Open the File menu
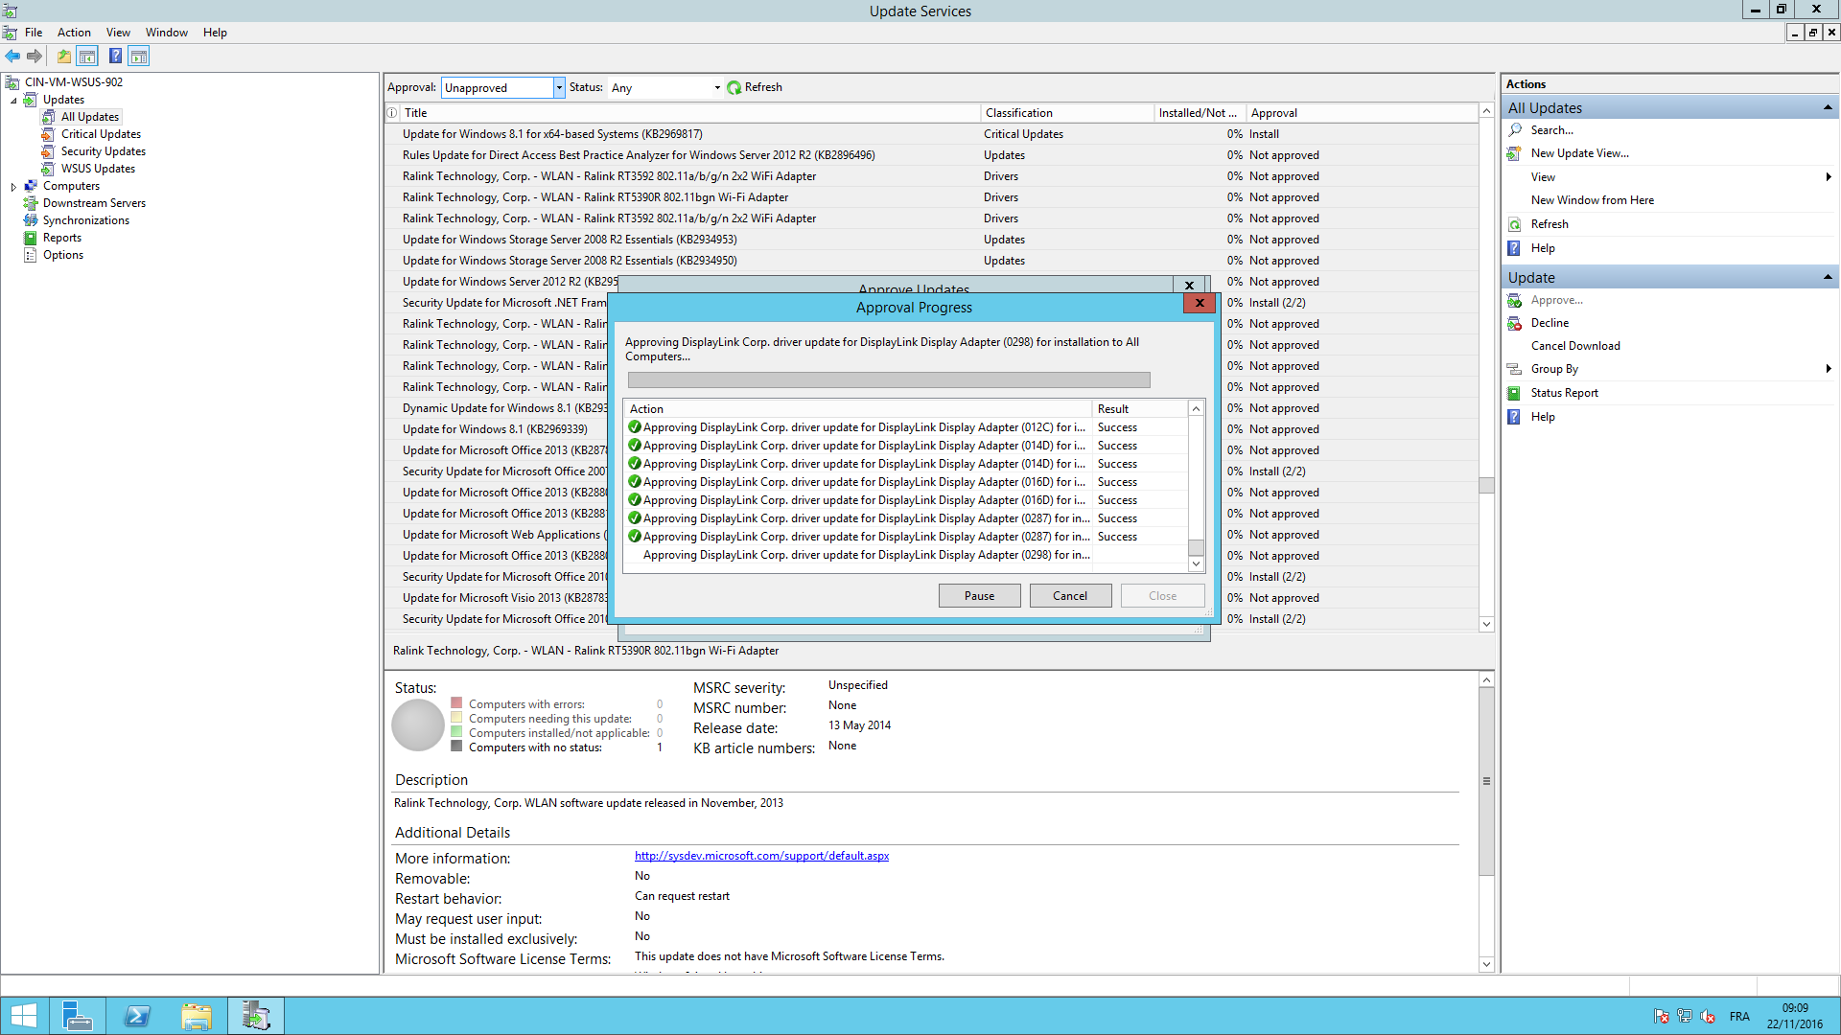Viewport: 1841px width, 1035px height. pyautogui.click(x=34, y=33)
